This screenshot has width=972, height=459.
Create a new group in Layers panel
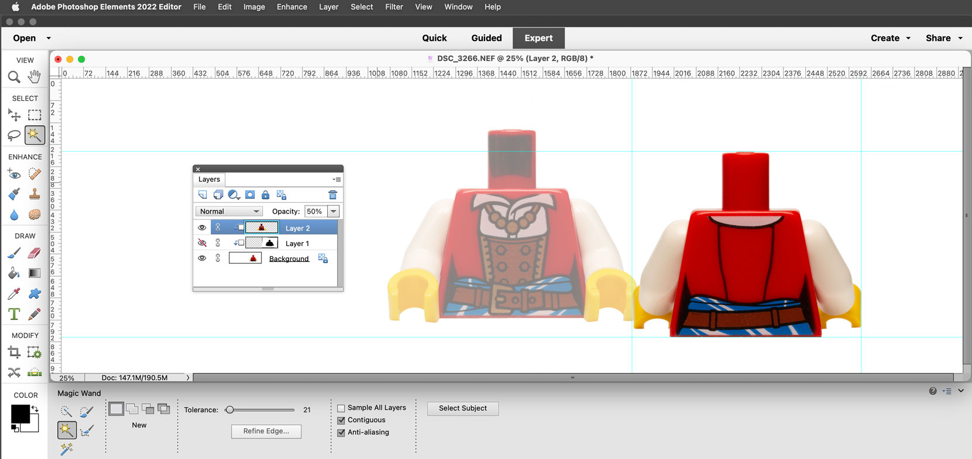point(218,195)
